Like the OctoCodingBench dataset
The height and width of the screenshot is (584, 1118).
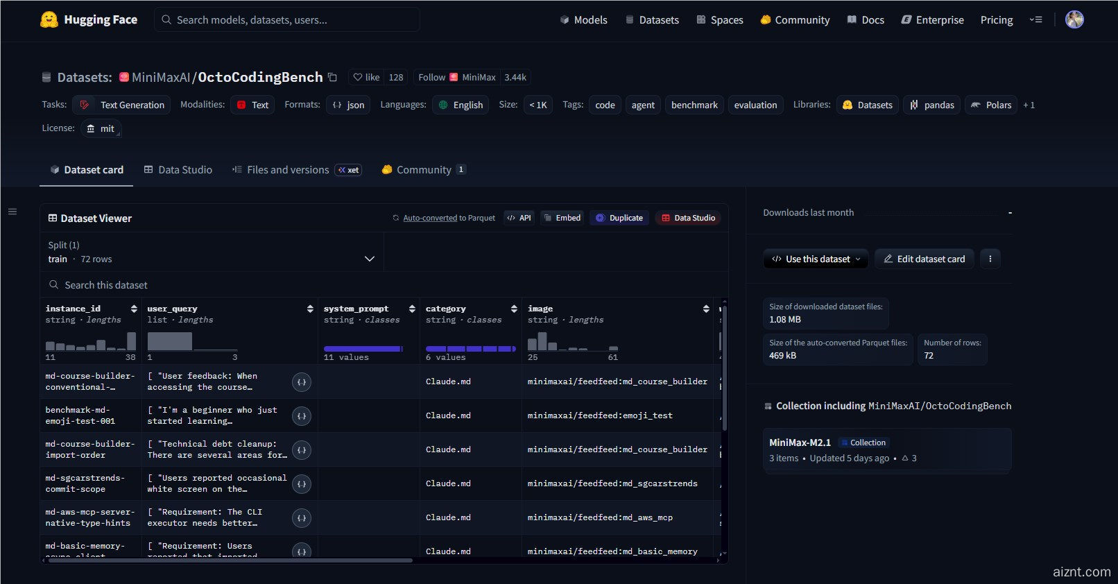(366, 77)
